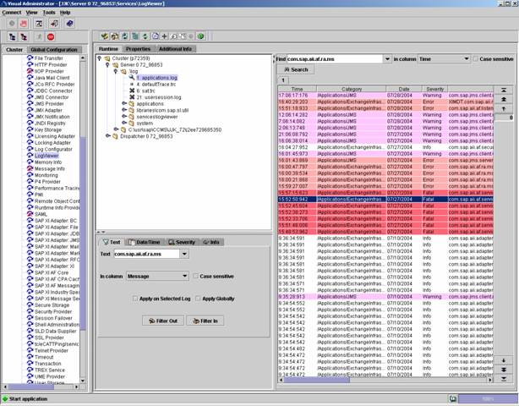Viewport: 519px width, 406px height.
Task: Open 1: applications.log in the tree
Action: point(156,78)
